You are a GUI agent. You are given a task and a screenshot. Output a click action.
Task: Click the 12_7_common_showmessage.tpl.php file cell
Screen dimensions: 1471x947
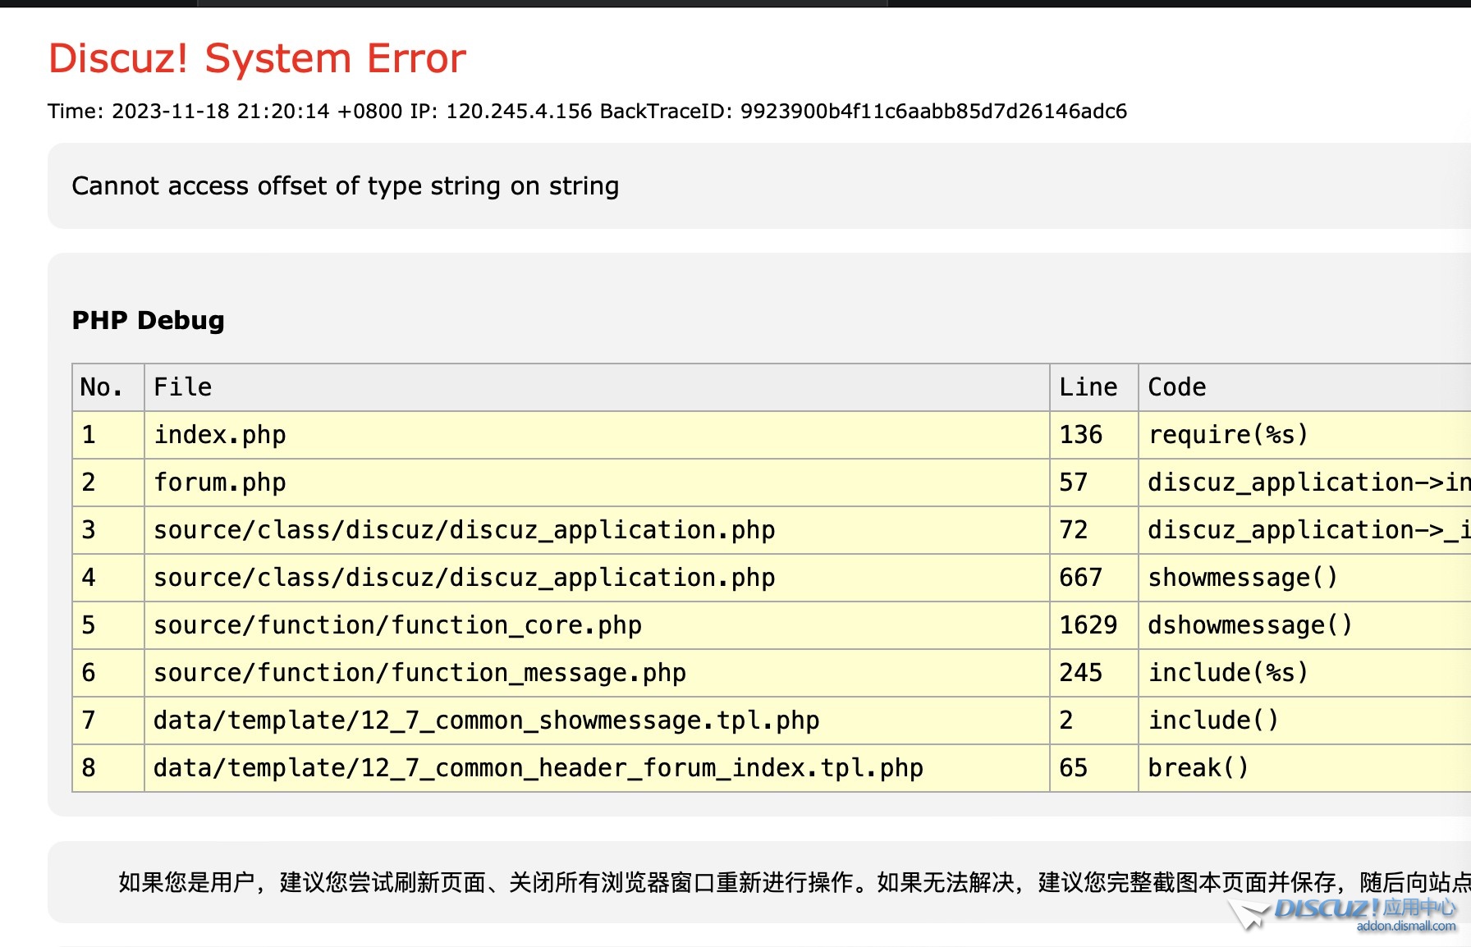[x=597, y=721]
